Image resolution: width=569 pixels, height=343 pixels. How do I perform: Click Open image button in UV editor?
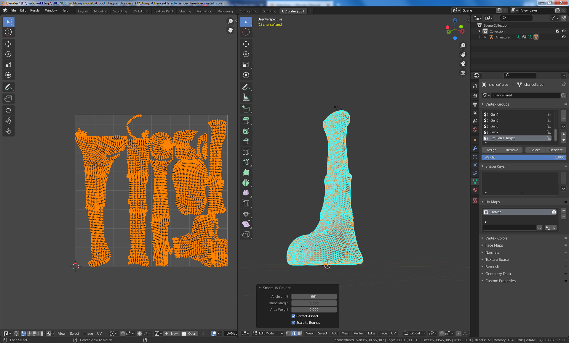click(x=189, y=334)
